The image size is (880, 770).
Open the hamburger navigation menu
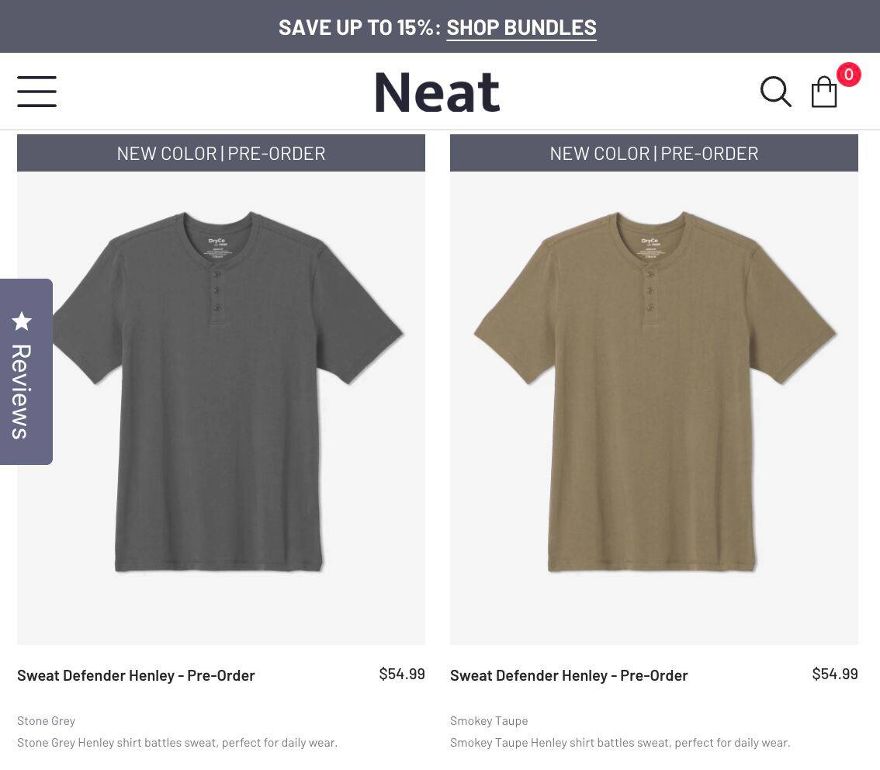click(36, 92)
